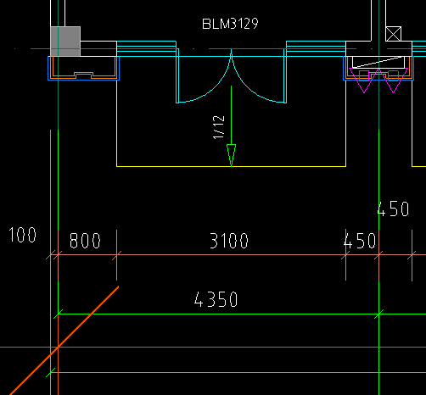
Task: Select the 100 dimension text
Action: point(22,235)
